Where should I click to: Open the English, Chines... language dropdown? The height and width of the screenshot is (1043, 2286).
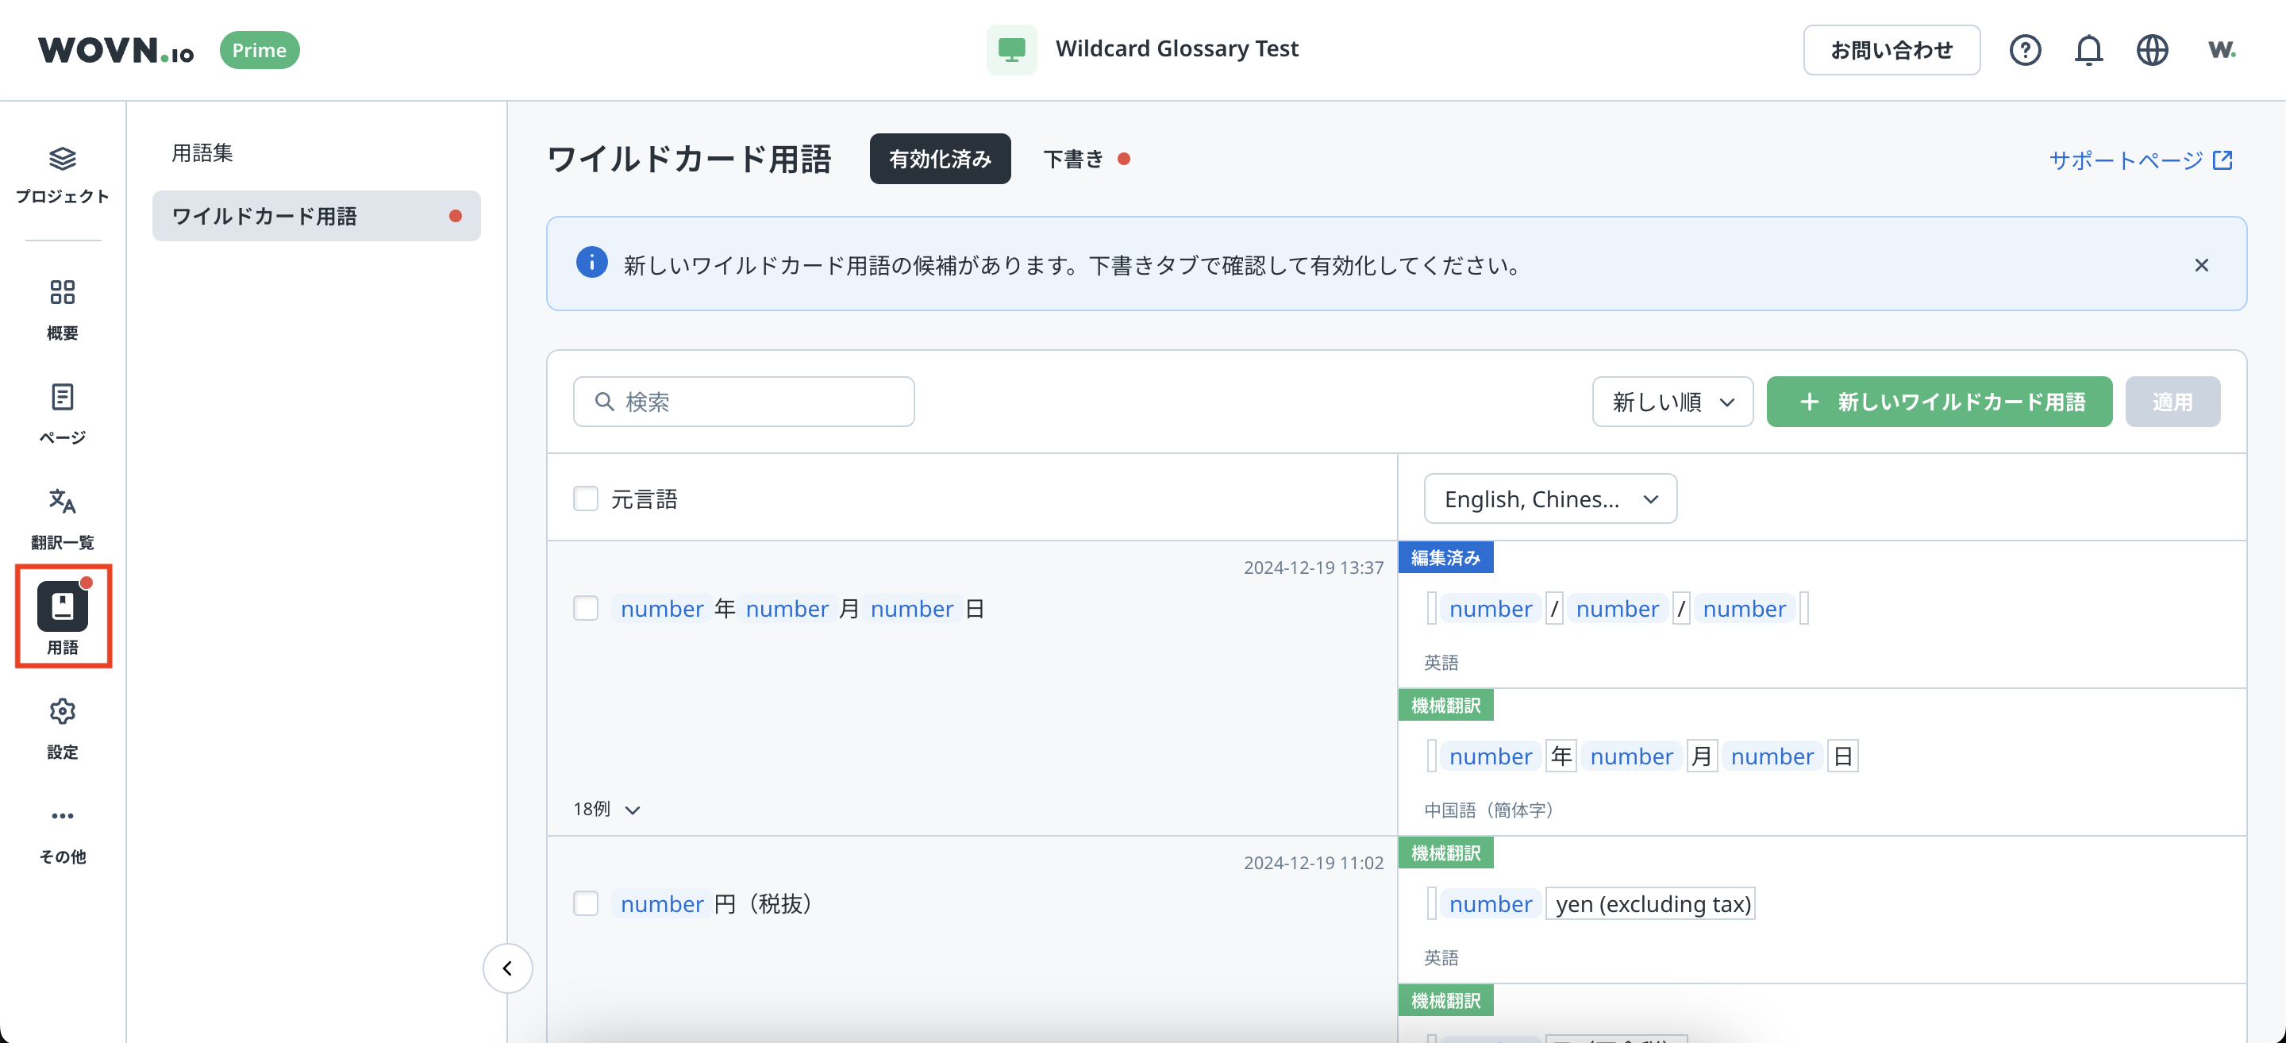coord(1549,498)
